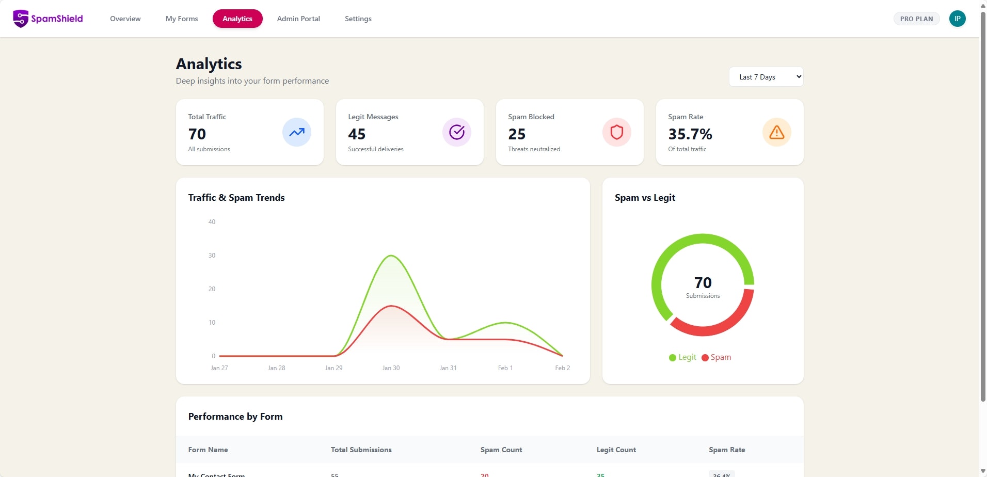This screenshot has height=477, width=987.
Task: Toggle the Legit series in donut legend
Action: 682,357
